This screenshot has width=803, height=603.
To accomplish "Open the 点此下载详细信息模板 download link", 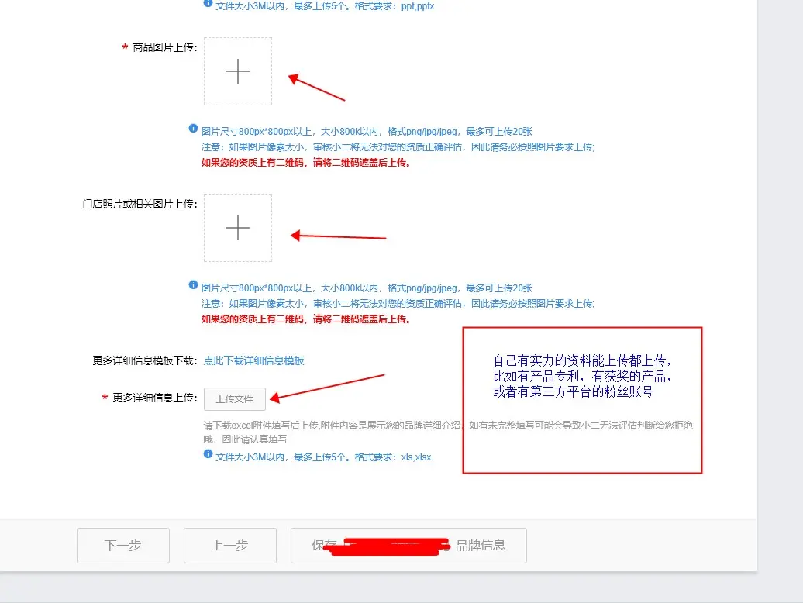I will [253, 360].
